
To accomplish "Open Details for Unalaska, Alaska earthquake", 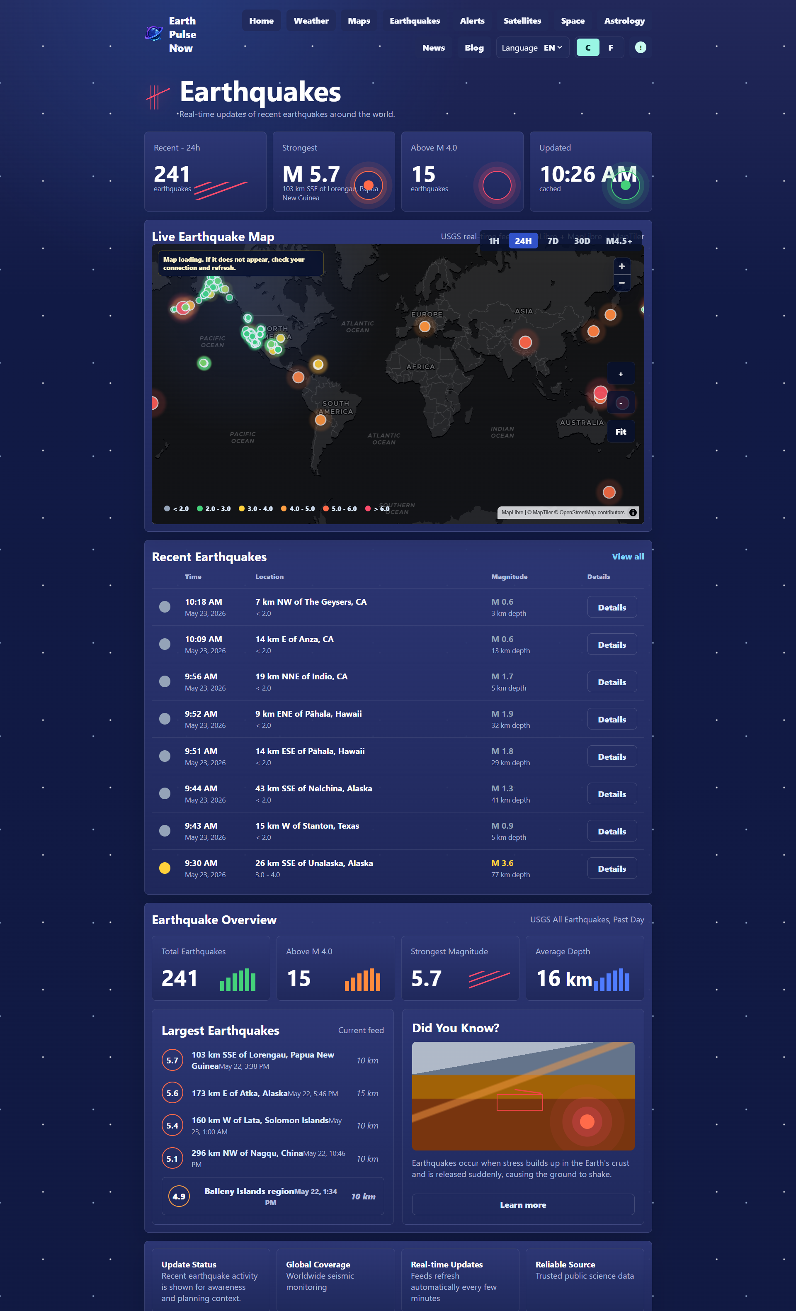I will [612, 868].
